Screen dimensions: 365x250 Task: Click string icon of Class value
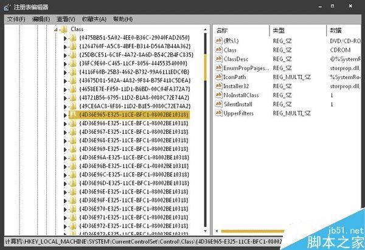point(219,50)
